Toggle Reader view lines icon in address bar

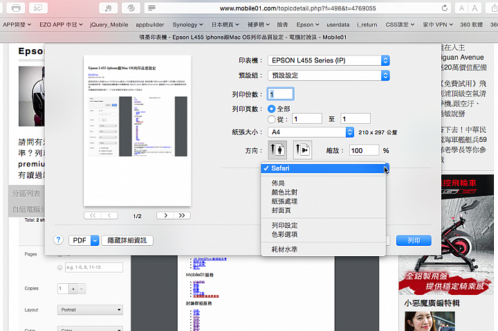[x=151, y=8]
